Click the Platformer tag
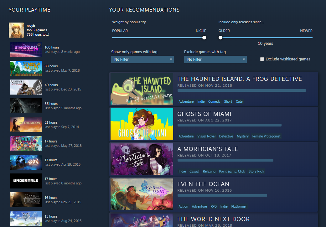Screen dimensions: 326x227 tap(239, 206)
